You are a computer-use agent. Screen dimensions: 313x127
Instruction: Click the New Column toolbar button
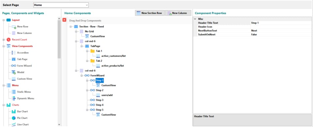(x=178, y=13)
